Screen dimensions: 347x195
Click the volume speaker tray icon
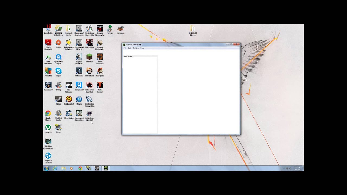tap(290, 168)
